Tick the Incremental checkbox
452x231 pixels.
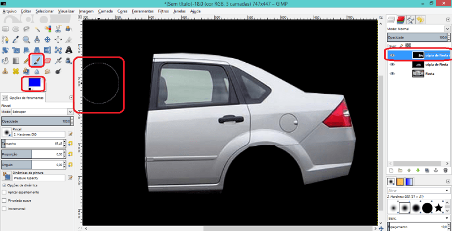click(x=5, y=208)
